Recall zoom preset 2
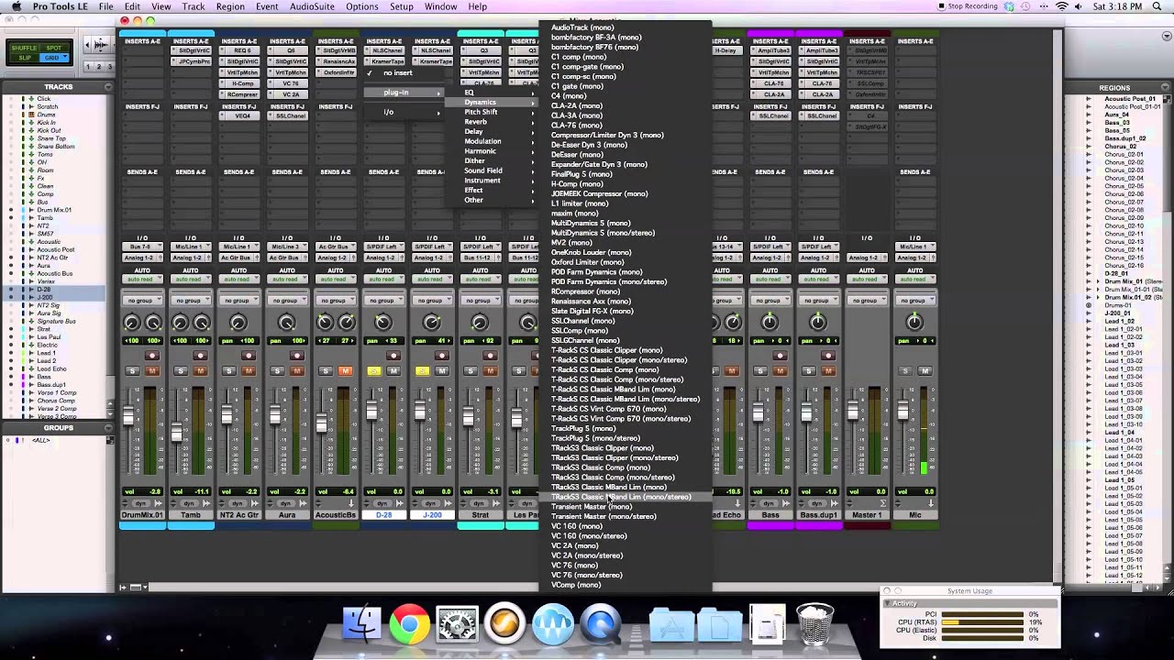The image size is (1174, 660). [98, 67]
